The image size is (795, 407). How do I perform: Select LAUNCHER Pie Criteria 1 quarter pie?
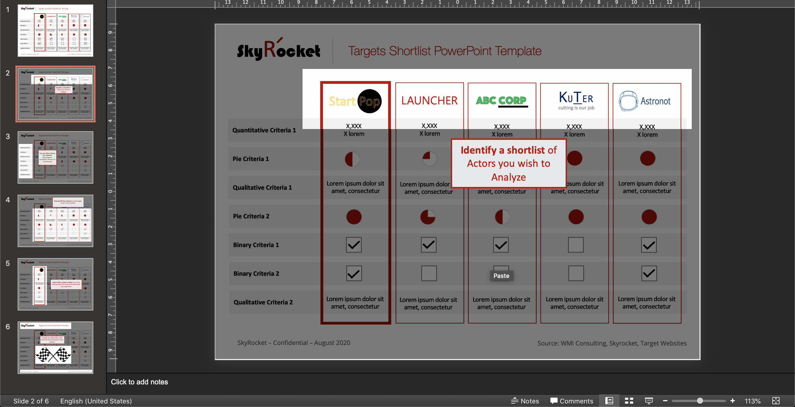430,159
